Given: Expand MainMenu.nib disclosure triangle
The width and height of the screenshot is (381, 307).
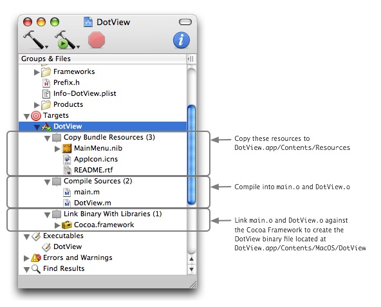Looking at the screenshot, I should 57,149.
